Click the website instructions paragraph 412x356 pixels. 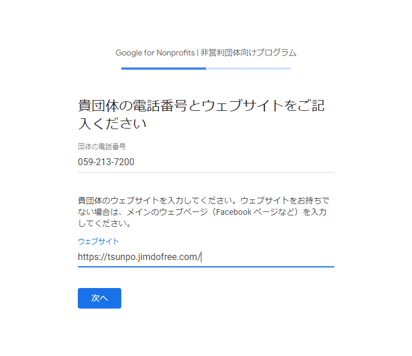pyautogui.click(x=204, y=212)
